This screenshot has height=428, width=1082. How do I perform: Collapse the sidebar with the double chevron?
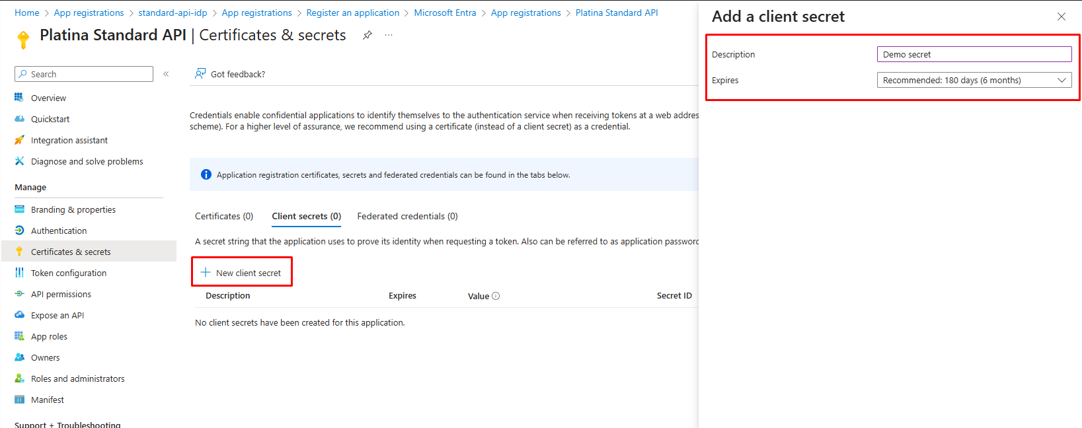tap(166, 74)
